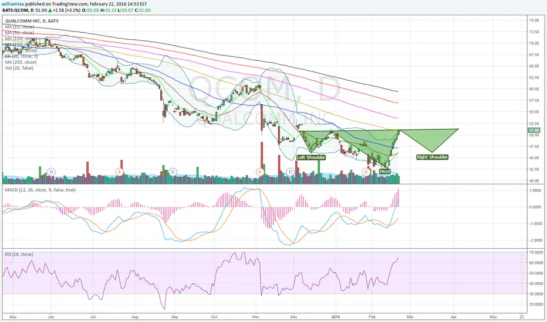The height and width of the screenshot is (322, 547).
Task: Click the D dividend marker near Dec
Action: coord(291,172)
